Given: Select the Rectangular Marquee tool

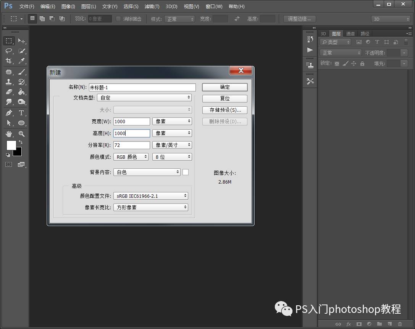Looking at the screenshot, I should pyautogui.click(x=9, y=41).
